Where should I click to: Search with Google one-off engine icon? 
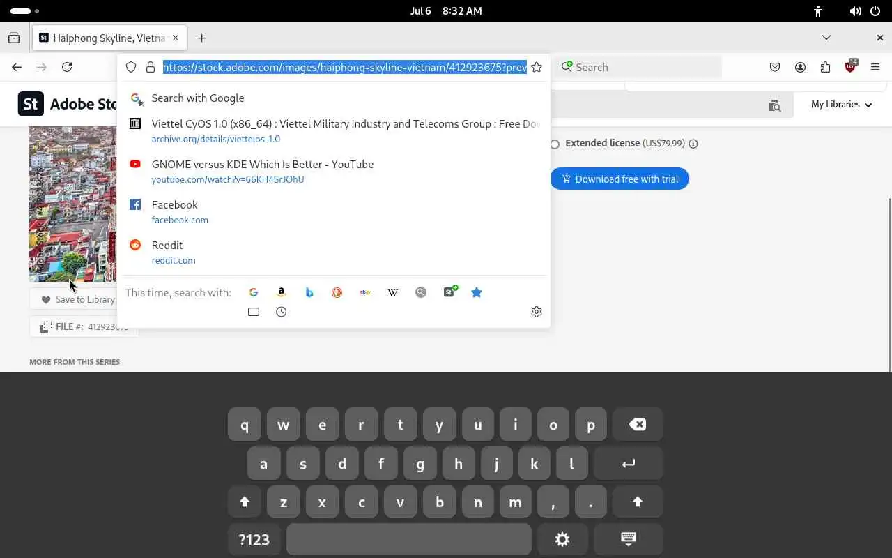(254, 292)
